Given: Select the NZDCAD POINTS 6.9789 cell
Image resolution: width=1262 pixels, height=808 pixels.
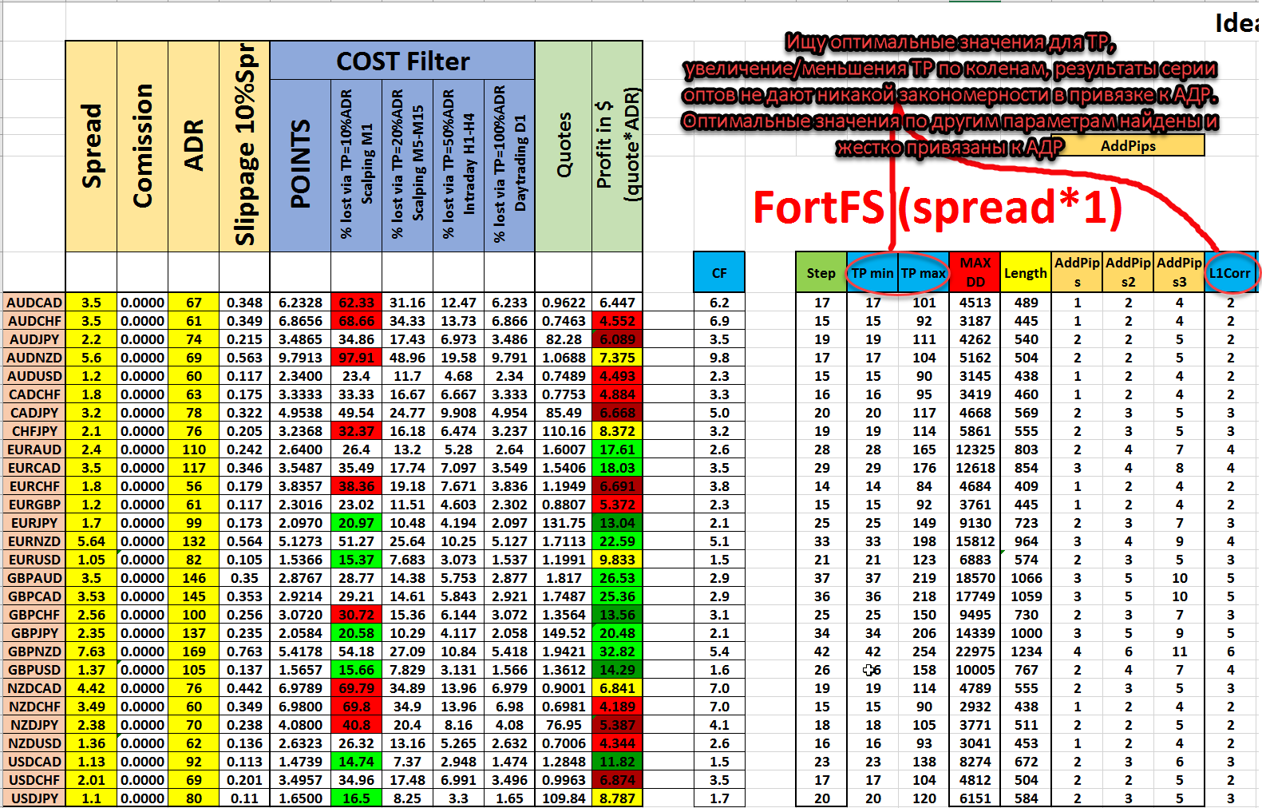Looking at the screenshot, I should click(300, 688).
